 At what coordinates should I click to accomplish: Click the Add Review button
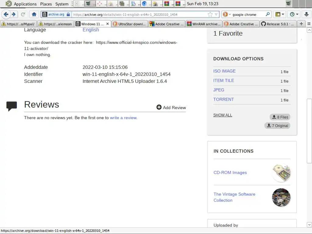pos(171,108)
